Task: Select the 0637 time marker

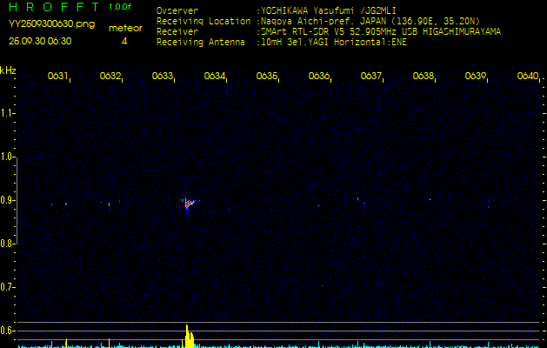Action: (x=371, y=77)
